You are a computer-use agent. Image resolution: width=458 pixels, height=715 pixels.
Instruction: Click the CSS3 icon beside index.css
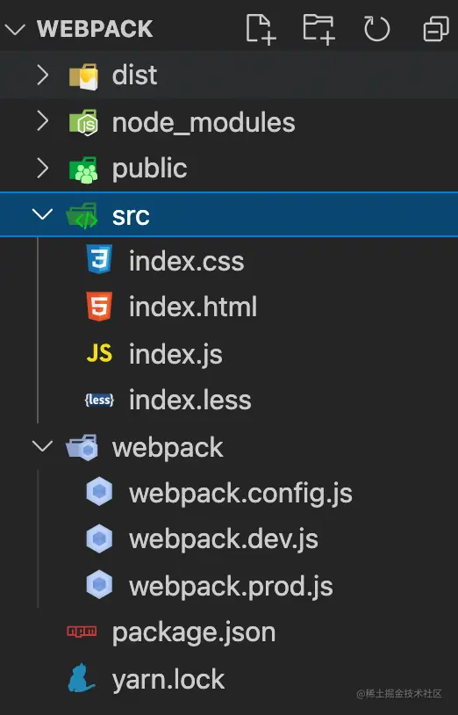coord(99,259)
